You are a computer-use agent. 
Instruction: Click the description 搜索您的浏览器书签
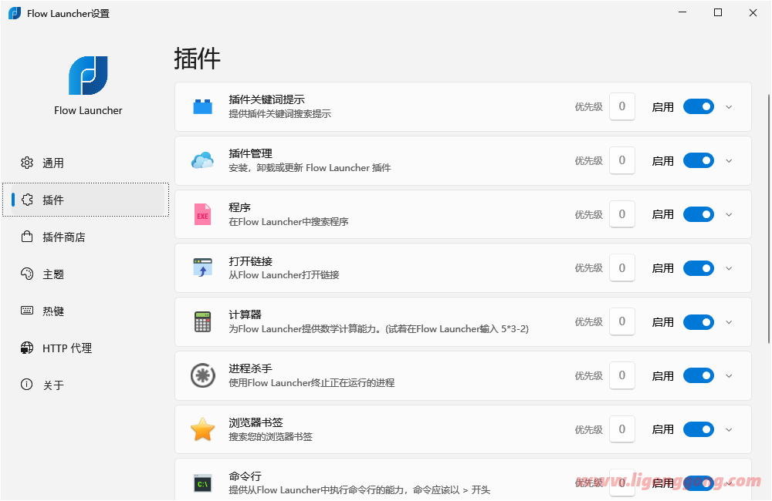[270, 436]
